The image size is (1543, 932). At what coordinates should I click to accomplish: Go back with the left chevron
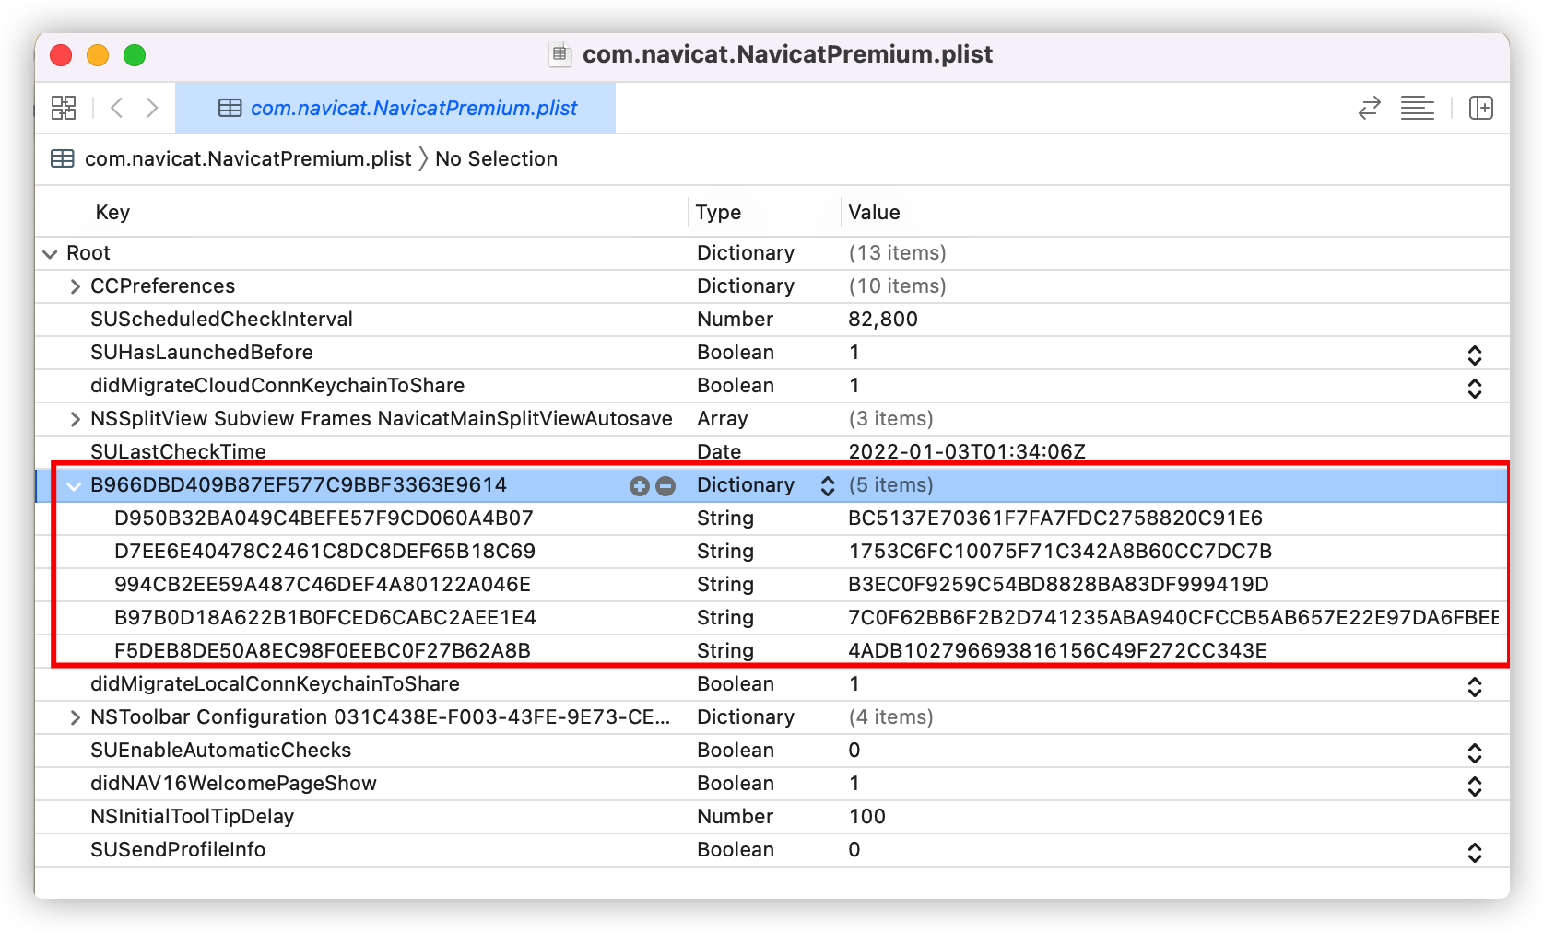pyautogui.click(x=117, y=108)
